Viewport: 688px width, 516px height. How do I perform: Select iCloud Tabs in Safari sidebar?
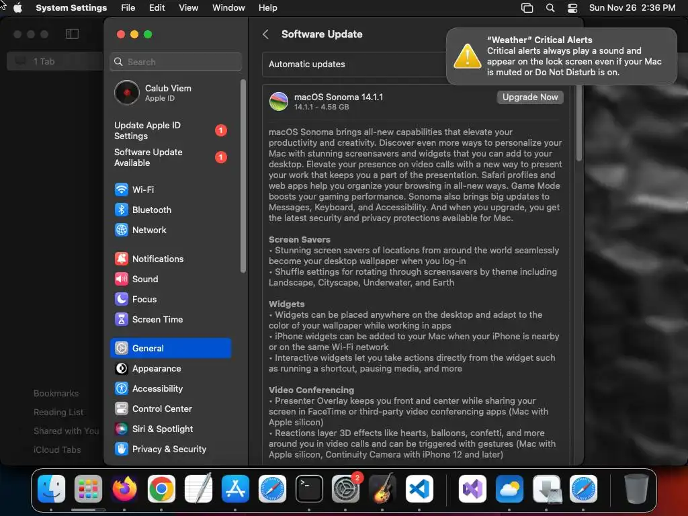tap(57, 450)
